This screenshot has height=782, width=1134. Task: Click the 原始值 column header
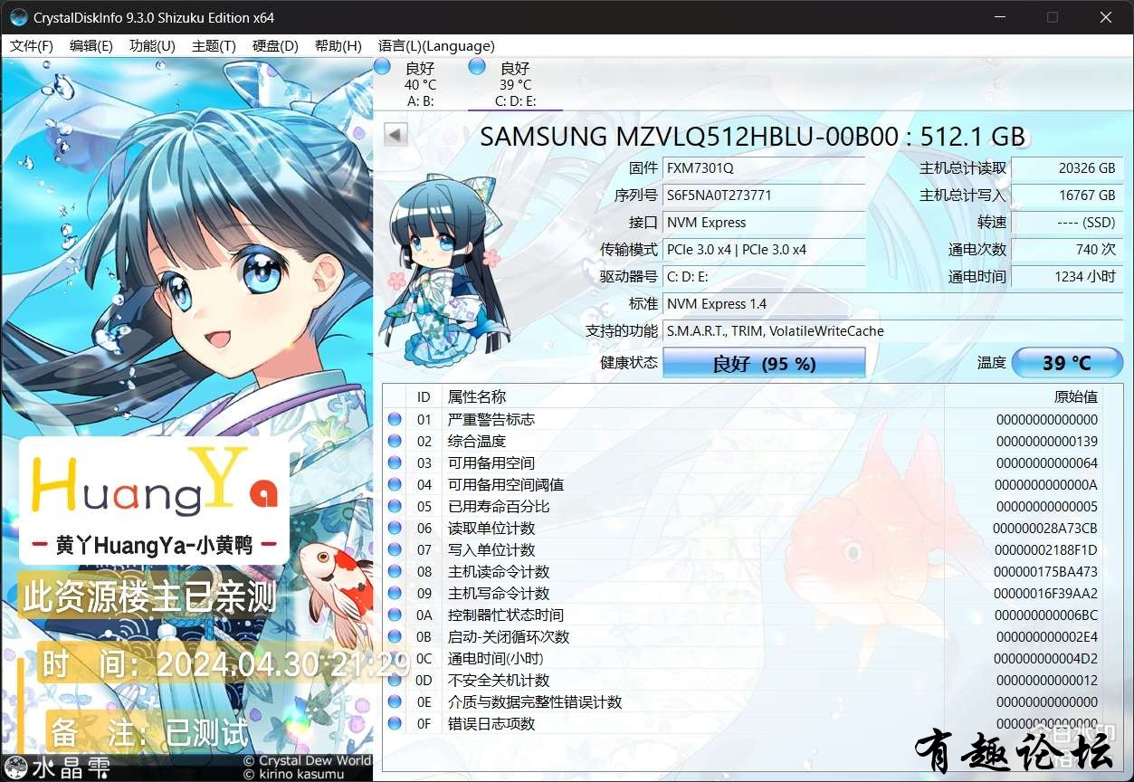coord(1024,396)
